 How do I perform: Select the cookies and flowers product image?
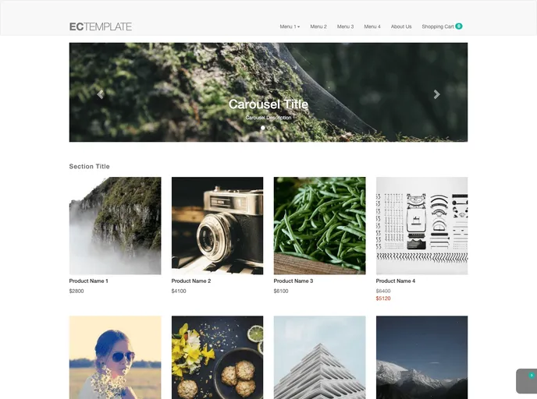[x=217, y=357]
